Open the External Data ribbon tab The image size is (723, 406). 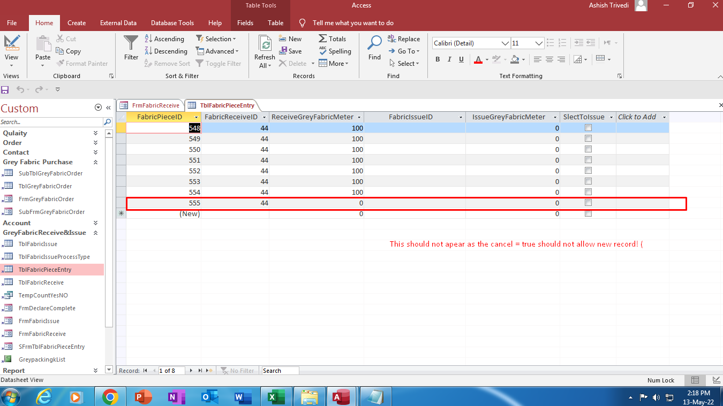118,23
